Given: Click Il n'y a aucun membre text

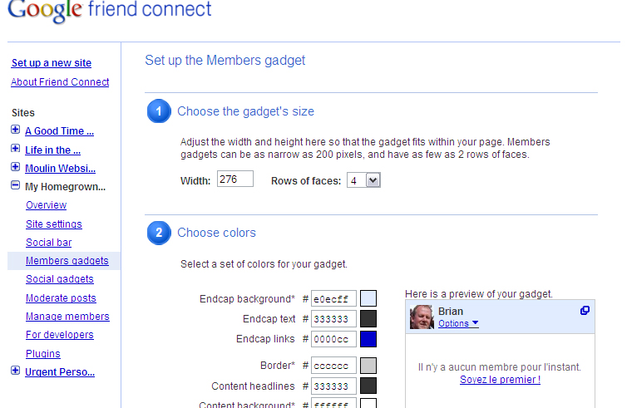Looking at the screenshot, I should 500,366.
